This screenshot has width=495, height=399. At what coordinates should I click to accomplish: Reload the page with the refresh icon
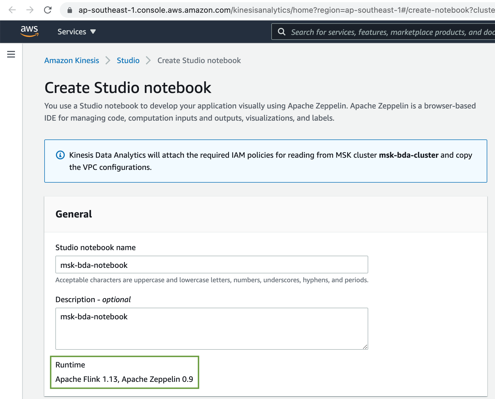48,10
